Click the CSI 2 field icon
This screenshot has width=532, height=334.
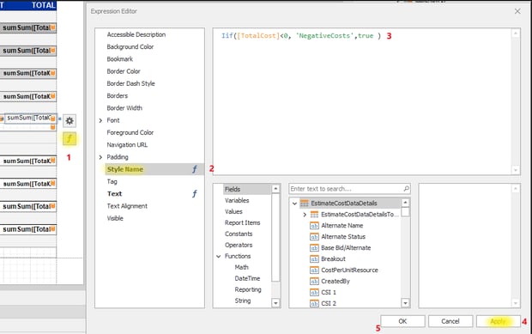pyautogui.click(x=314, y=303)
